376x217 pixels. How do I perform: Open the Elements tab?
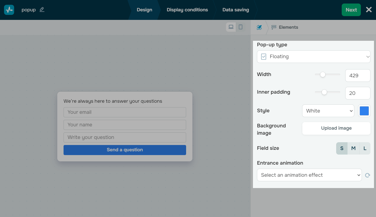click(x=285, y=27)
